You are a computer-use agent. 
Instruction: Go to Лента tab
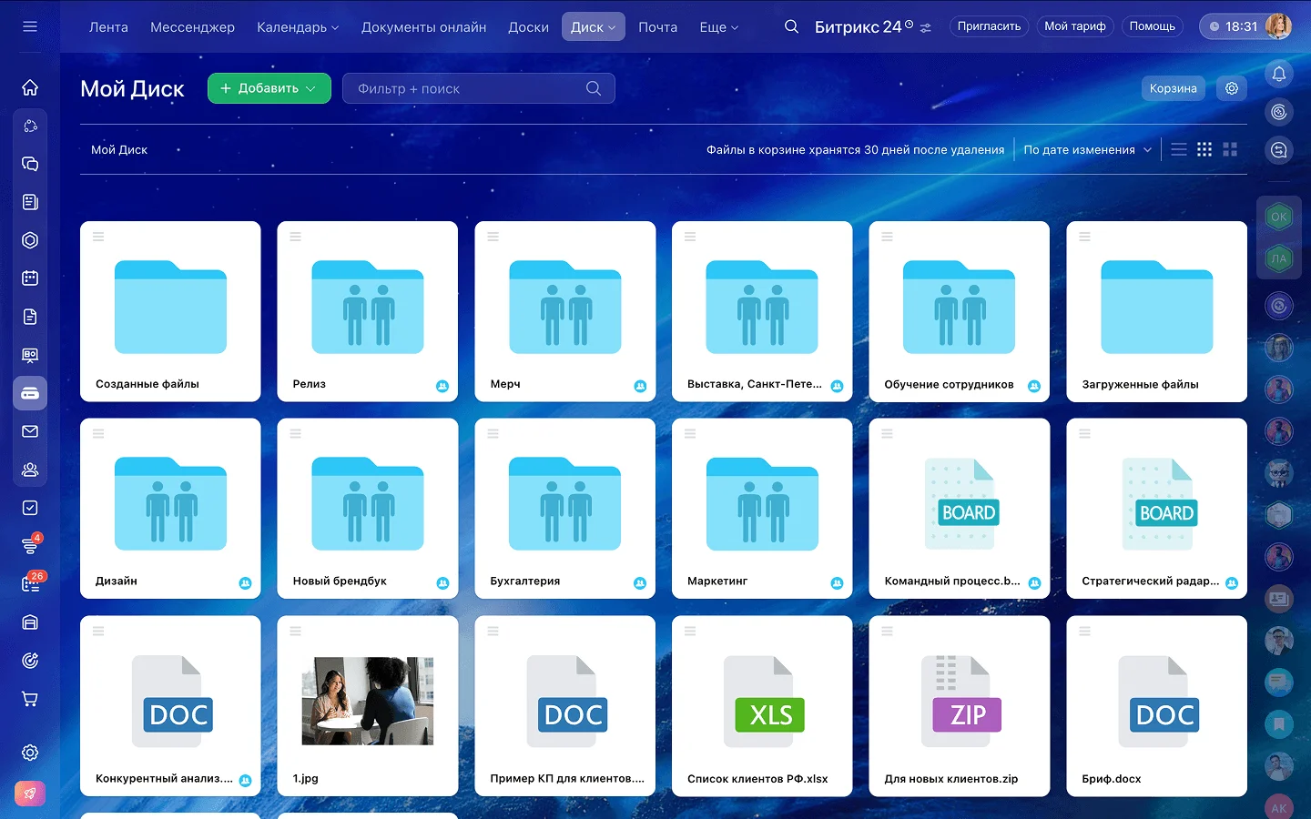click(x=108, y=27)
